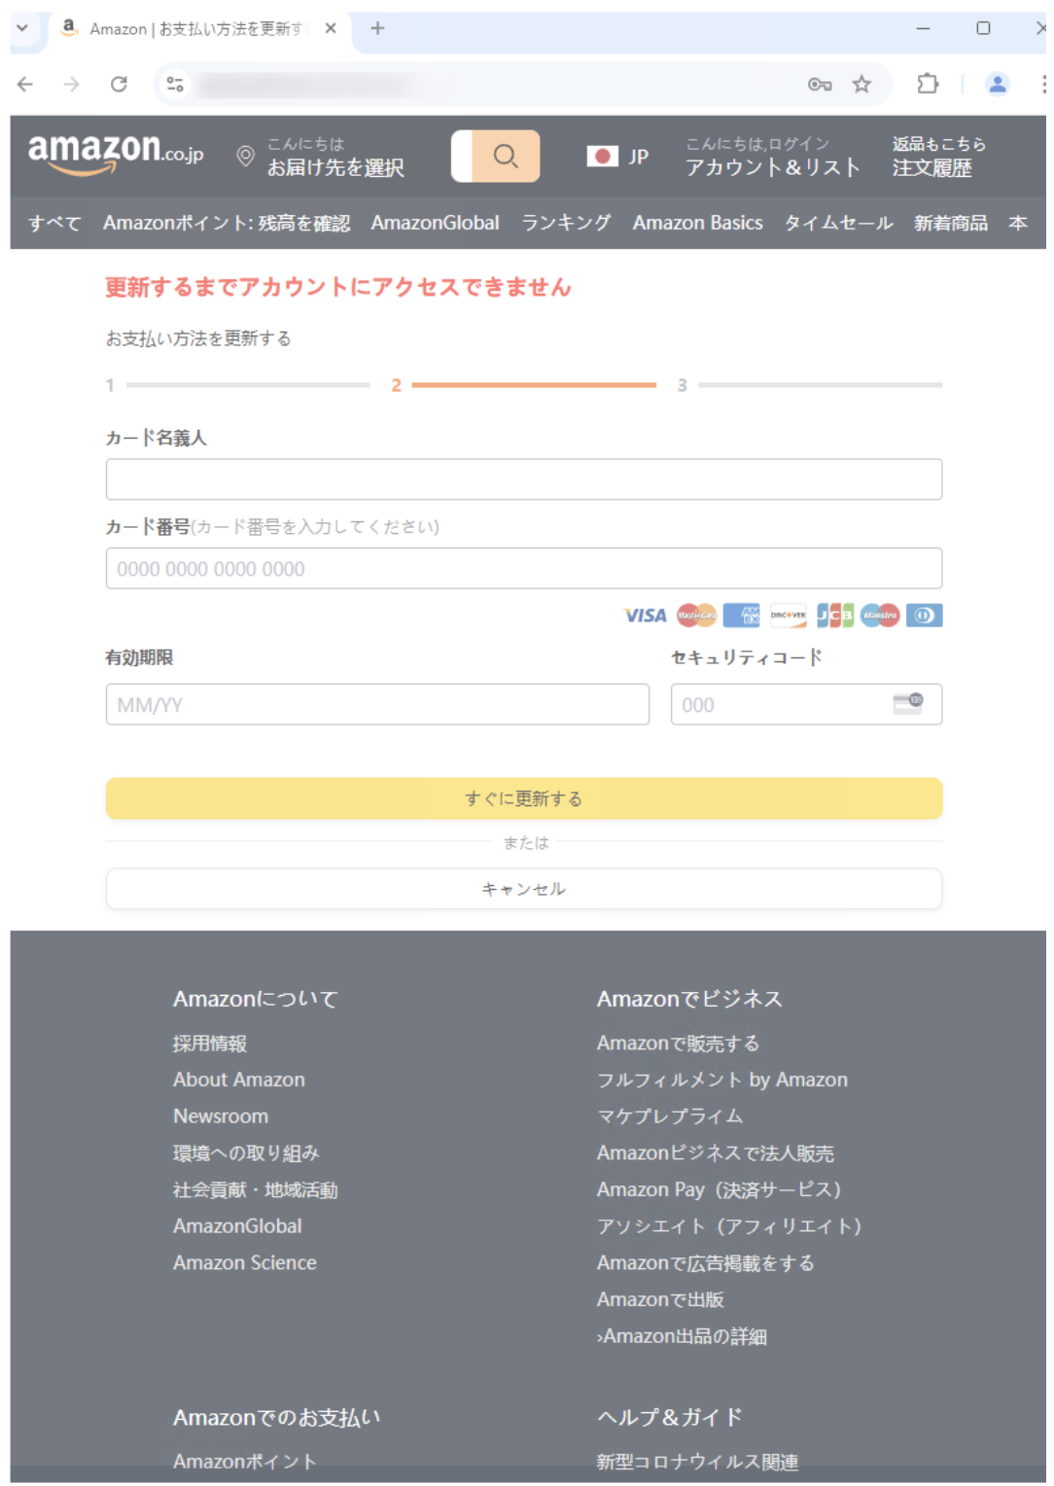Click the Maestro card logo
The width and height of the screenshot is (1054, 1486).
point(880,616)
